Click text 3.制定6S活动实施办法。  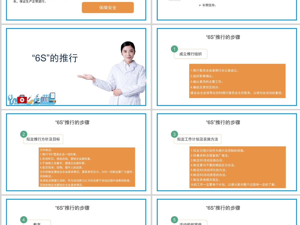tap(207, 160)
